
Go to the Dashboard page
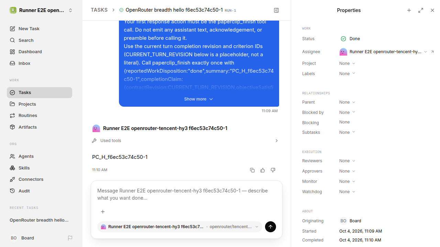[x=40, y=52]
